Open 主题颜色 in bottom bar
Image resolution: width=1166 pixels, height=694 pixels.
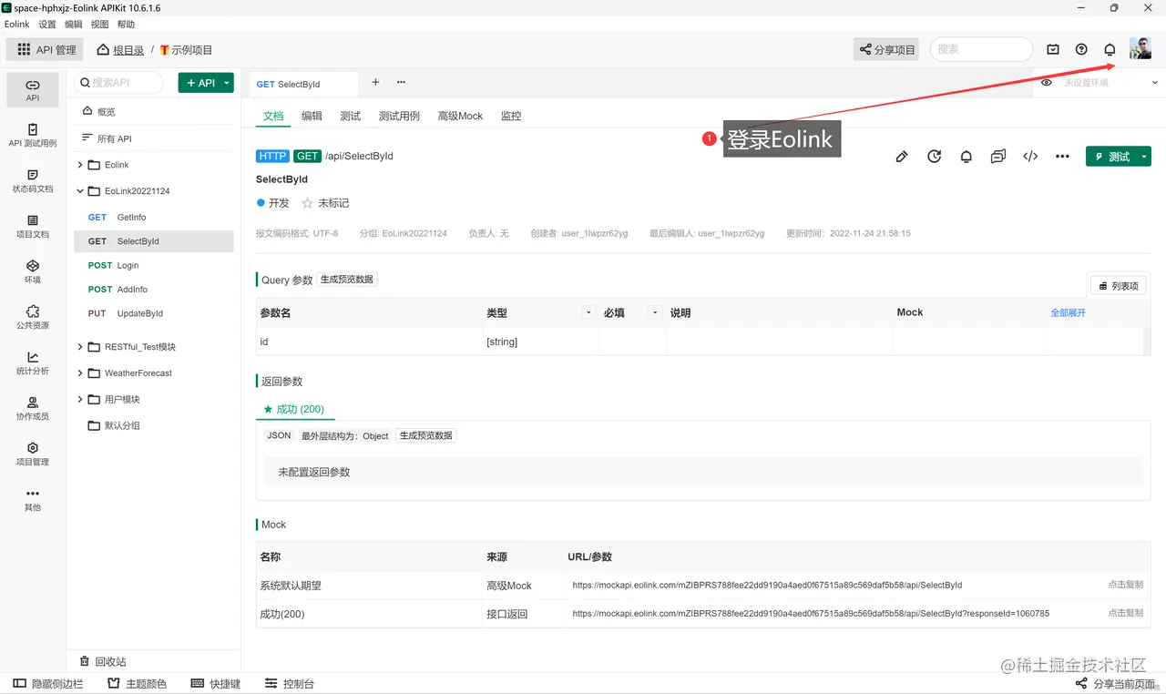[x=138, y=683]
